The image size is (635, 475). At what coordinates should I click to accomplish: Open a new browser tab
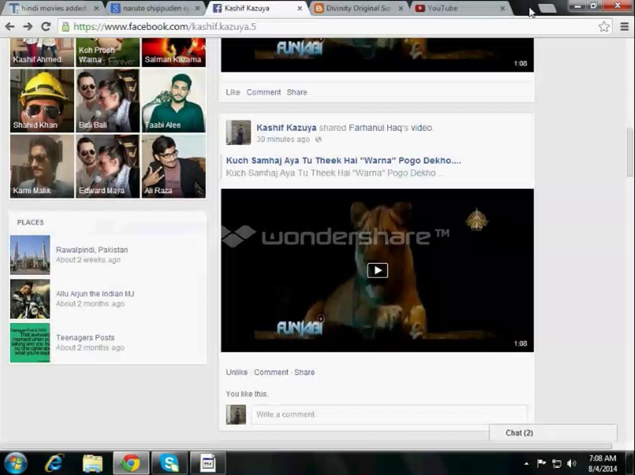point(547,8)
